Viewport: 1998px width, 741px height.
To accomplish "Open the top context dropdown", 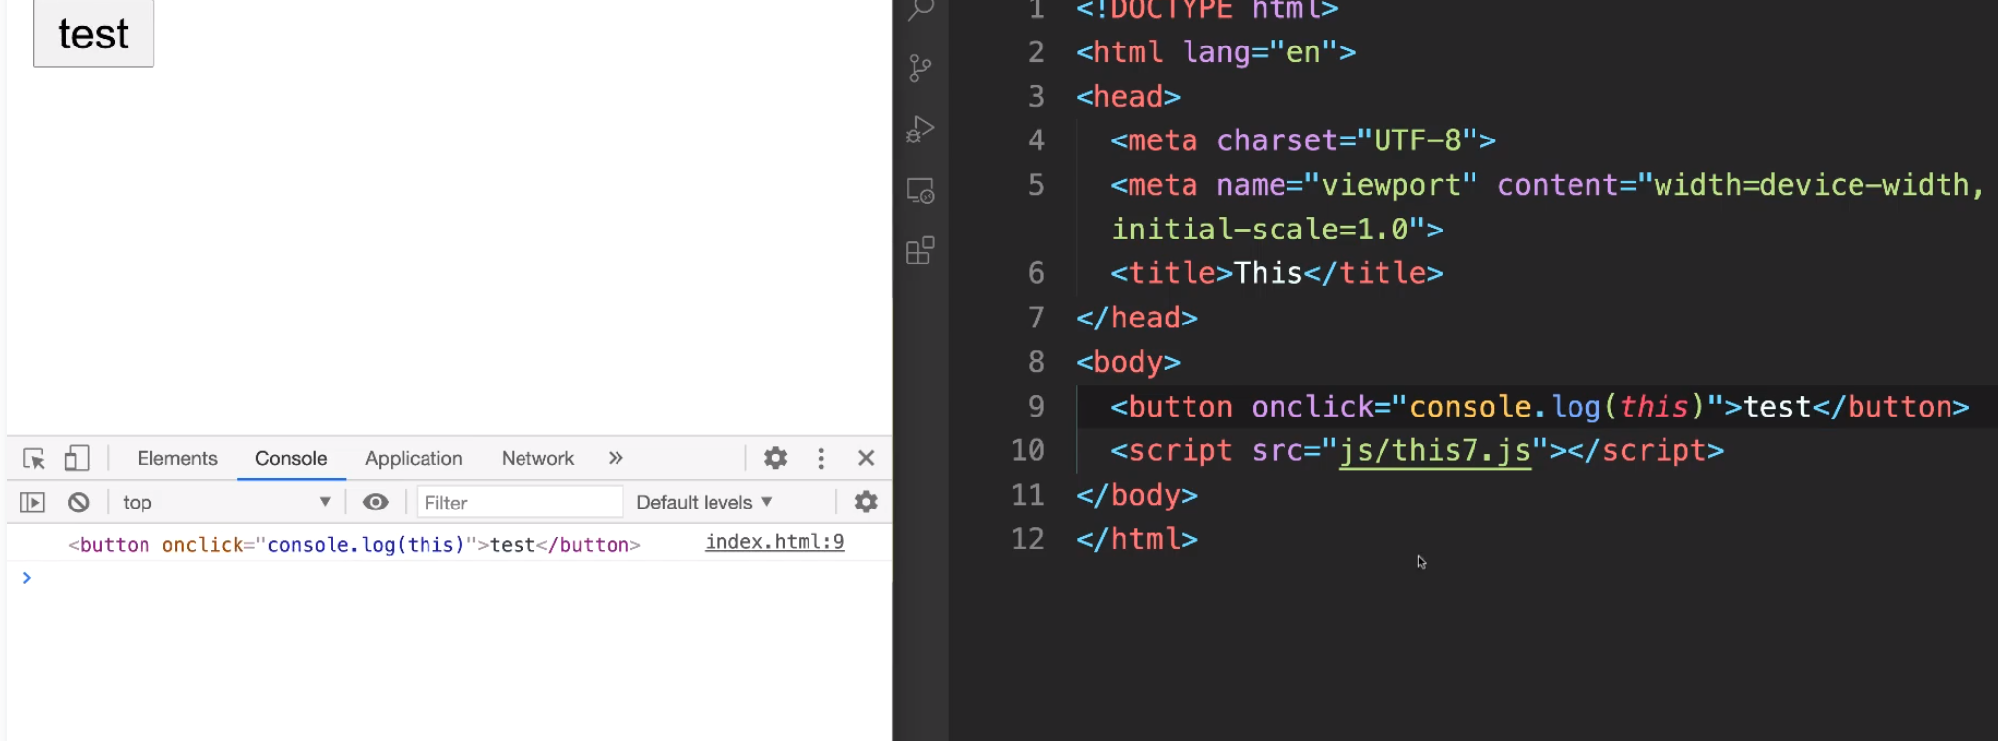I will pyautogui.click(x=226, y=503).
